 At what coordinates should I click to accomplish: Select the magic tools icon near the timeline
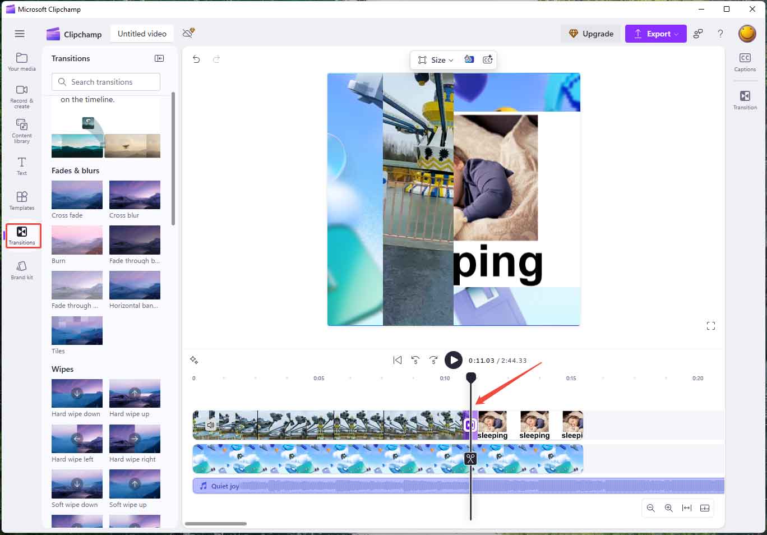pos(195,359)
